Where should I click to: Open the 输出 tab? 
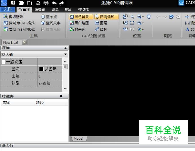(x=68, y=10)
